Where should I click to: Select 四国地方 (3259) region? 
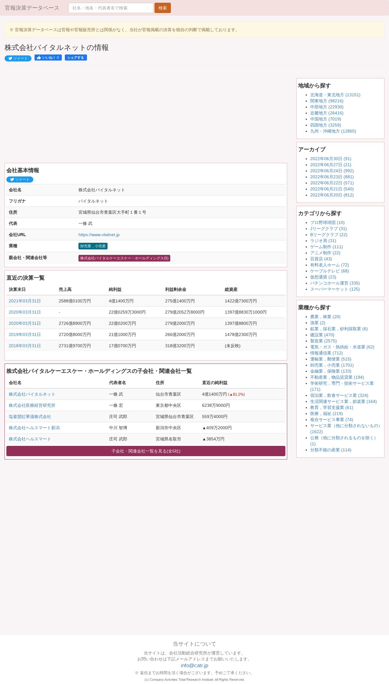325,125
